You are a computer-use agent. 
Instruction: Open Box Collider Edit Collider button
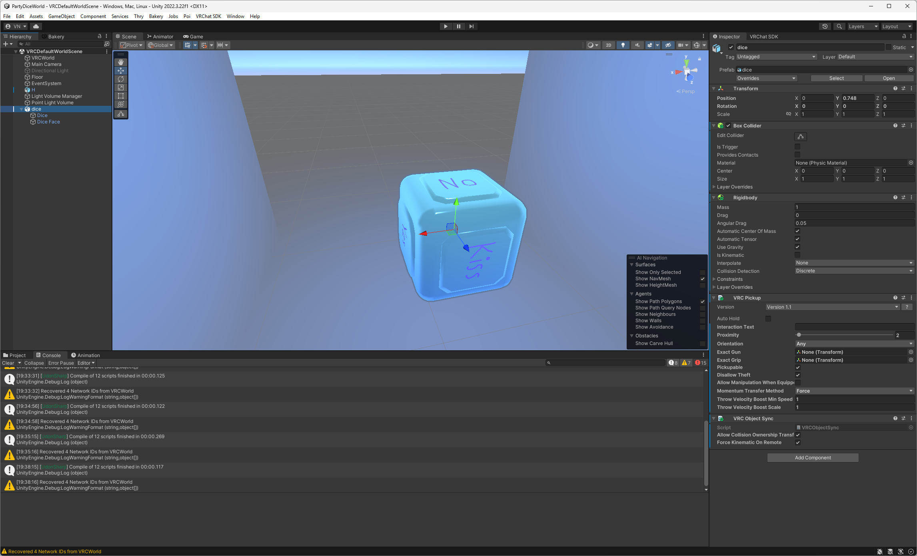click(x=800, y=136)
